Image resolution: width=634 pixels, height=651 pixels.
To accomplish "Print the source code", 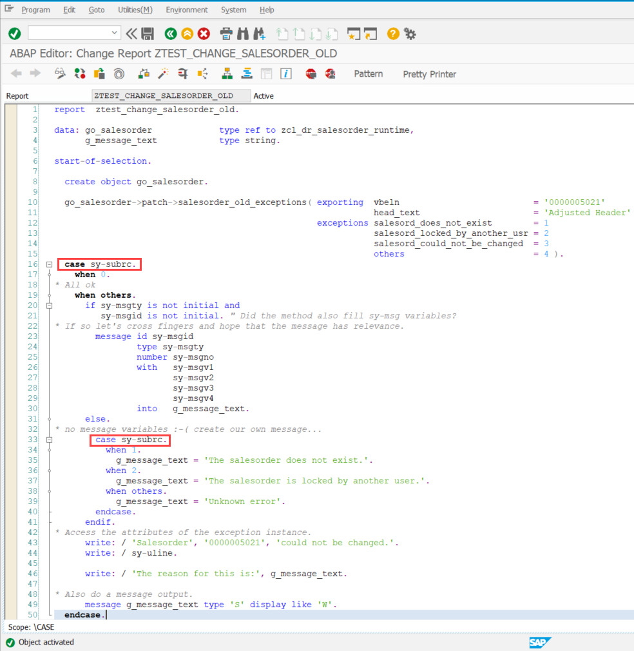I will [226, 34].
